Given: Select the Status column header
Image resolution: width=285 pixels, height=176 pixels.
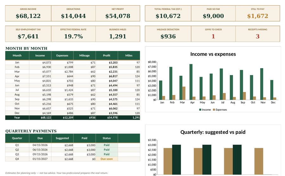Looking at the screenshot, I should coord(106,138).
